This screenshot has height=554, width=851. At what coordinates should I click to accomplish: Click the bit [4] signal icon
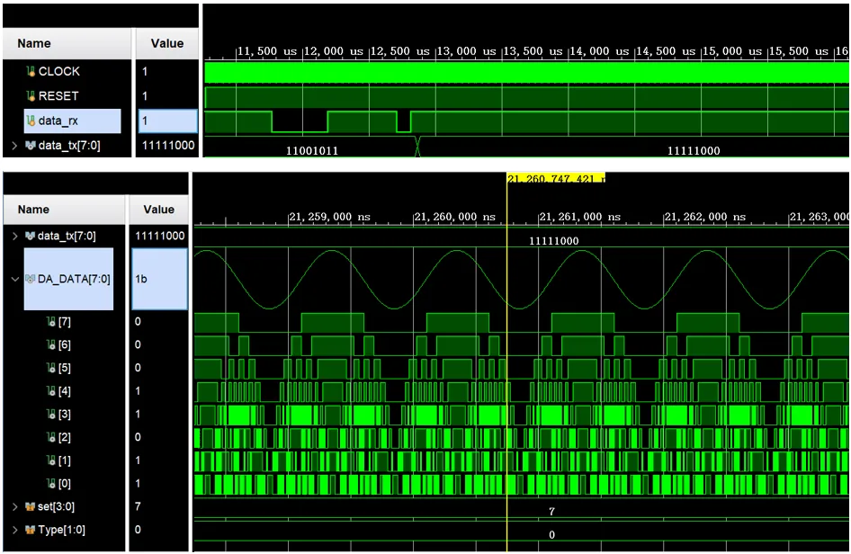51,391
